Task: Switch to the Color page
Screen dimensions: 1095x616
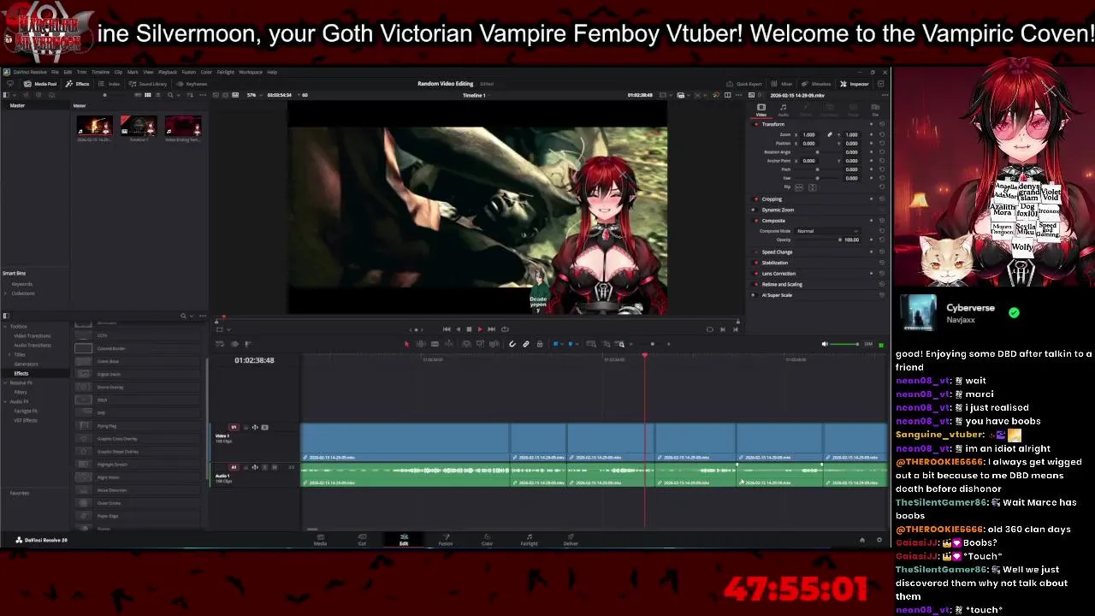Action: coord(487,540)
